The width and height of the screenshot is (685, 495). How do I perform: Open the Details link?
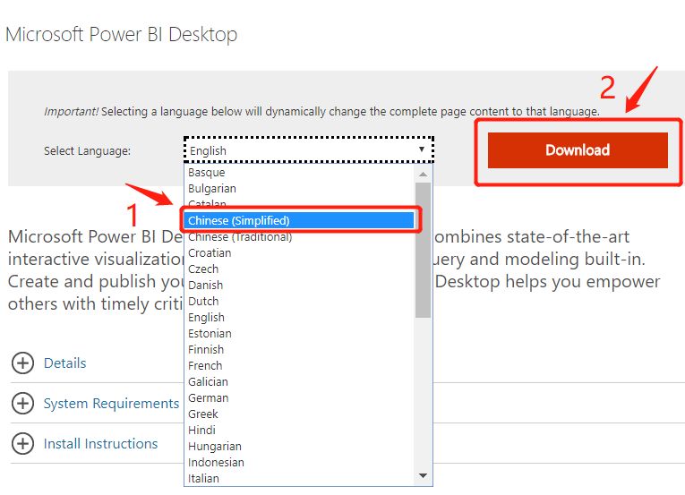coord(64,363)
